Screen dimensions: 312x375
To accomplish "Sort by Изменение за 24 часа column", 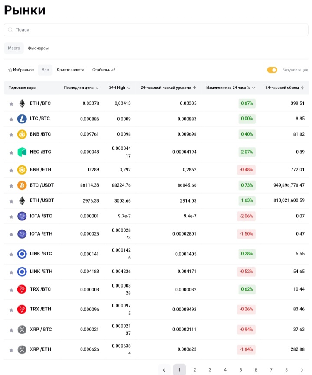I will 231,88.
